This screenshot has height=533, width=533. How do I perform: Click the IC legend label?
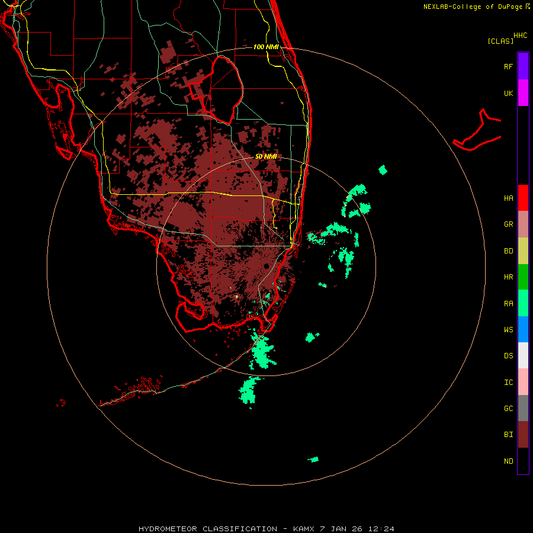[x=508, y=383]
